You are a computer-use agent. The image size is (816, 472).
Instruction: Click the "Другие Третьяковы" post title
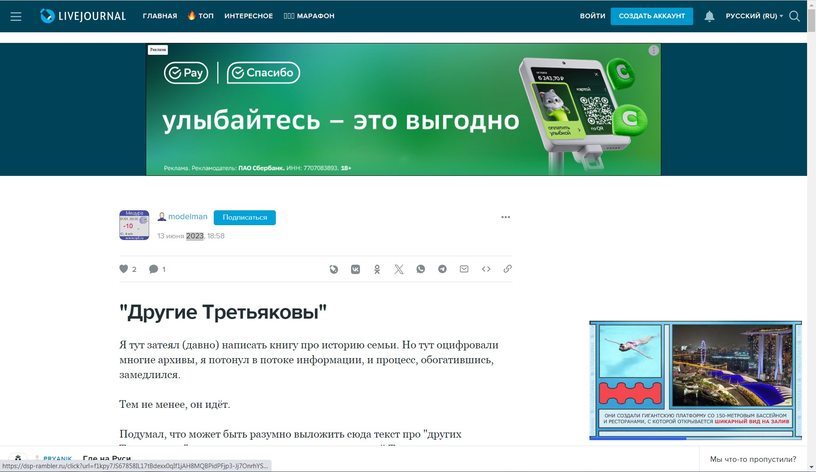click(x=223, y=312)
